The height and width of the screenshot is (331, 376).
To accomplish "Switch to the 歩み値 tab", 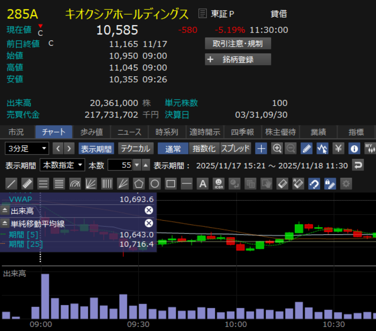I will click(91, 132).
